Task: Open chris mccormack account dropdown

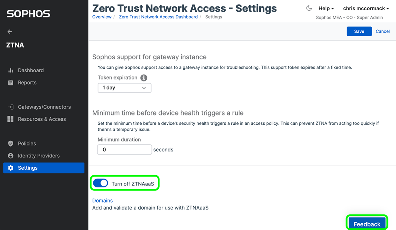Action: [366, 8]
